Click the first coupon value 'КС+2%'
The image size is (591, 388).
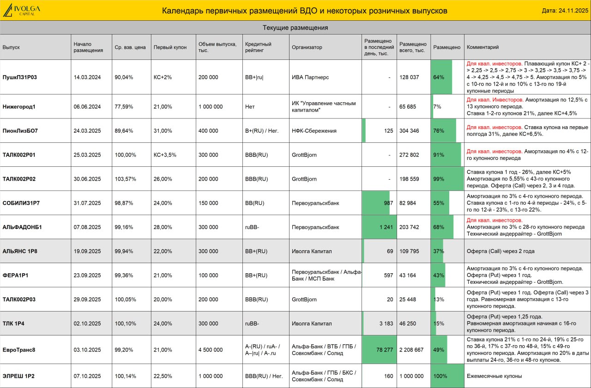(163, 77)
